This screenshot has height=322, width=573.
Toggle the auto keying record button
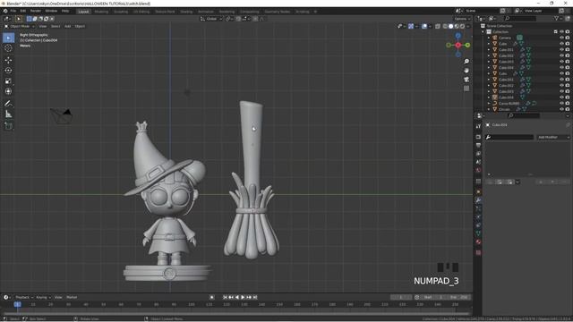click(211, 297)
